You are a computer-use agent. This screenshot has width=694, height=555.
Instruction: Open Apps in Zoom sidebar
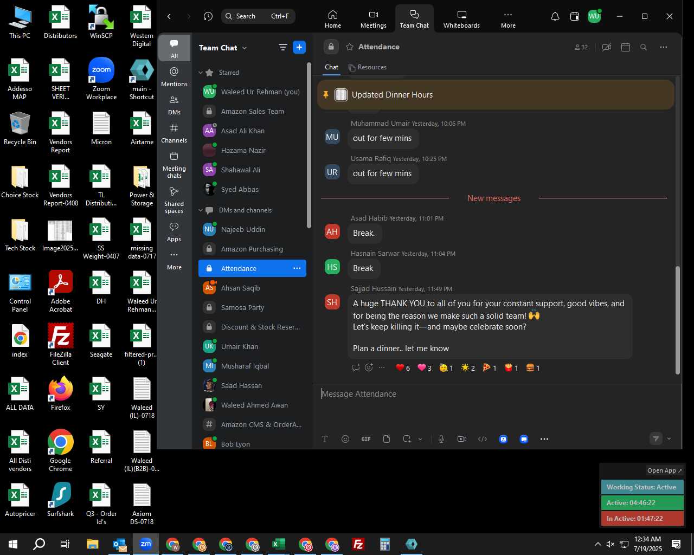[174, 232]
